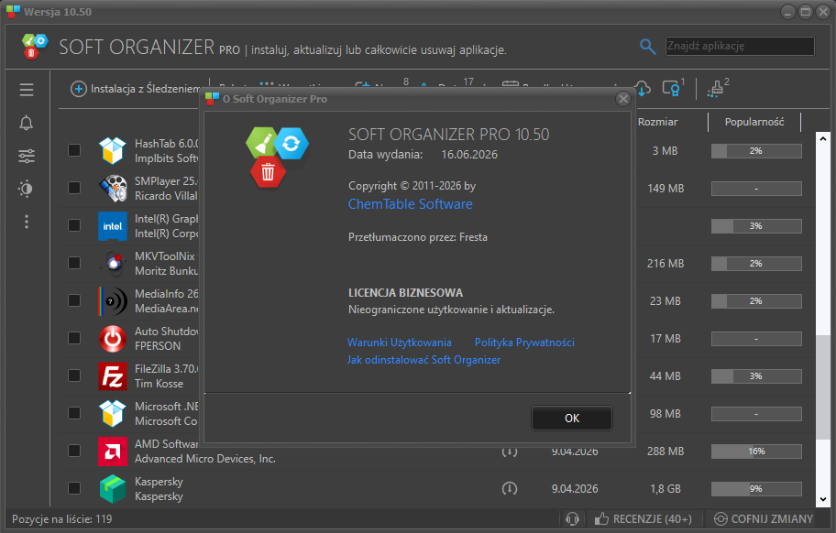This screenshot has height=533, width=836.
Task: Click the 216 MB size cell
Action: click(665, 263)
